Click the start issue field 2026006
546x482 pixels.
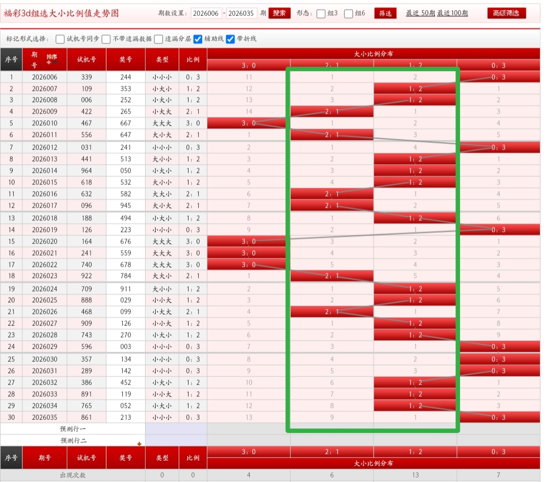[206, 14]
